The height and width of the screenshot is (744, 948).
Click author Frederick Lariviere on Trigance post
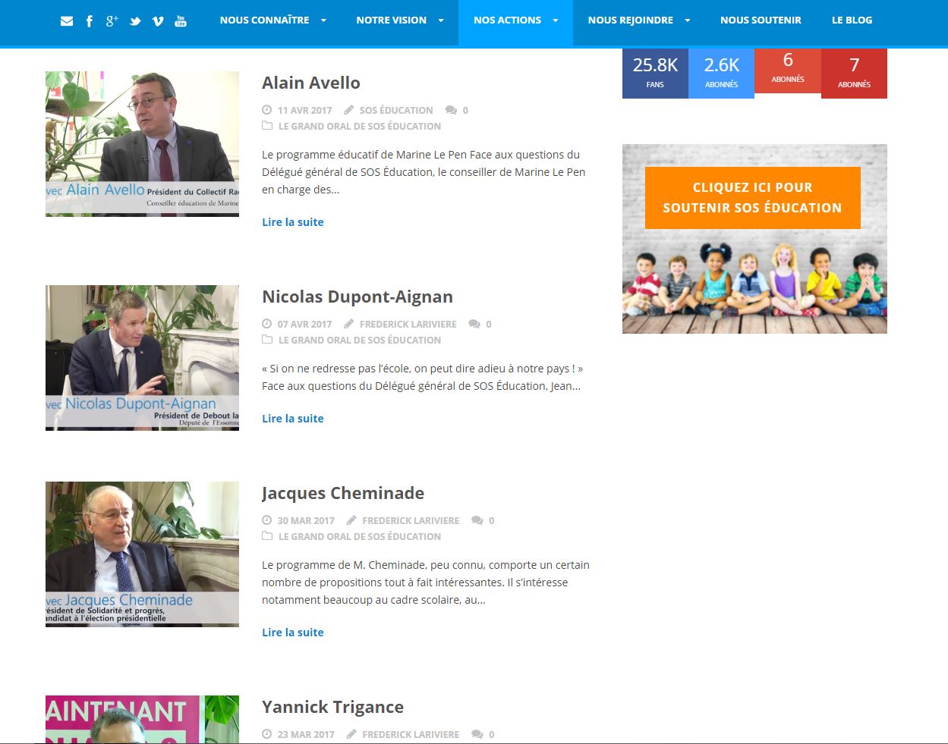411,735
